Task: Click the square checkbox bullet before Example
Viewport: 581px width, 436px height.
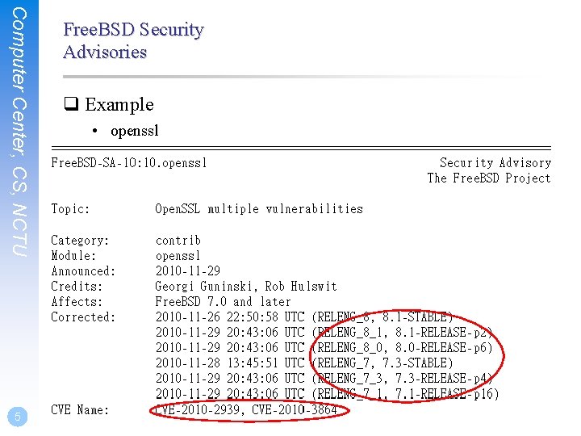Action: (x=71, y=104)
